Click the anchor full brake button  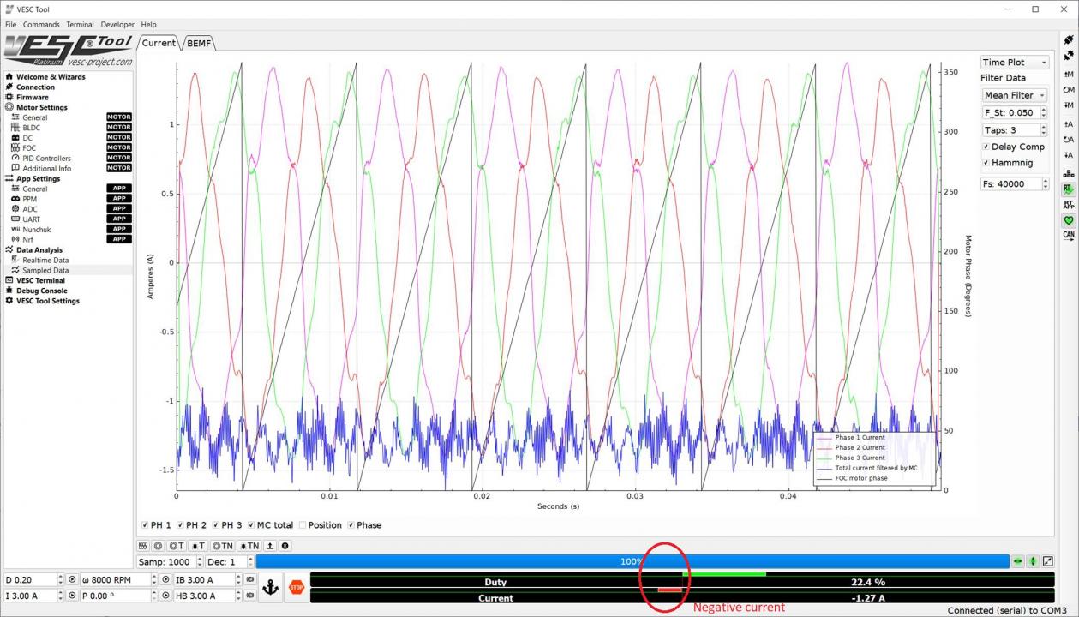pyautogui.click(x=271, y=587)
